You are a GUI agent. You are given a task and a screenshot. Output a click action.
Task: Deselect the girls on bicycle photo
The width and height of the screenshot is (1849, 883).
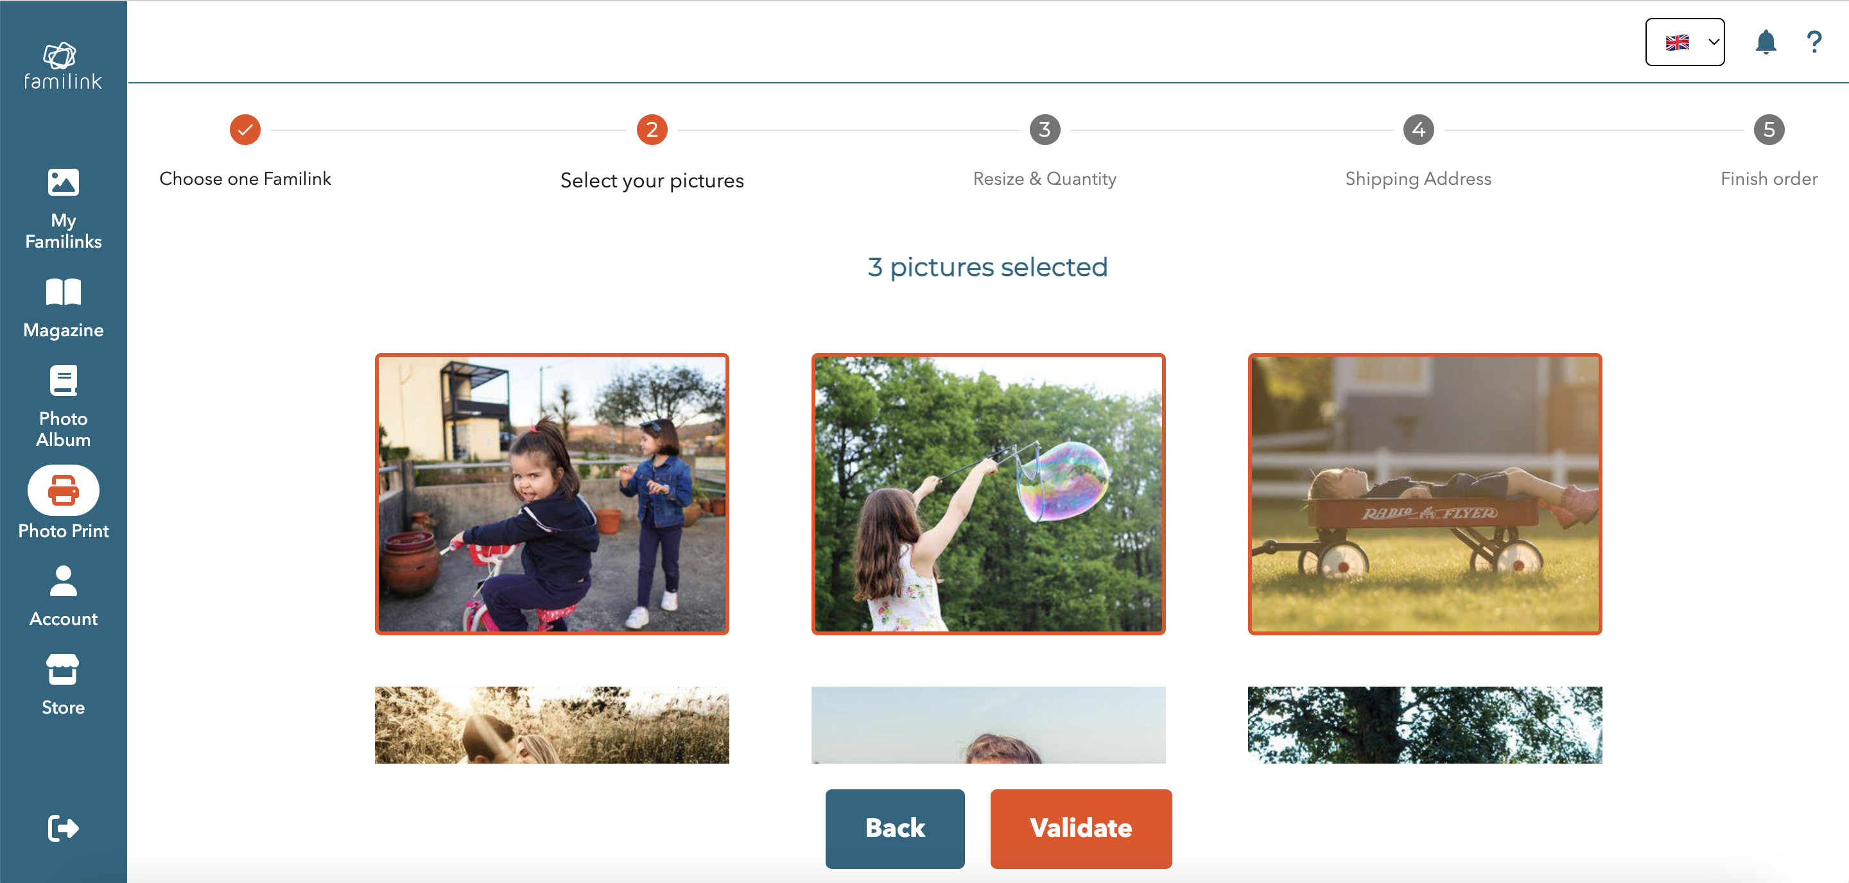coord(551,493)
